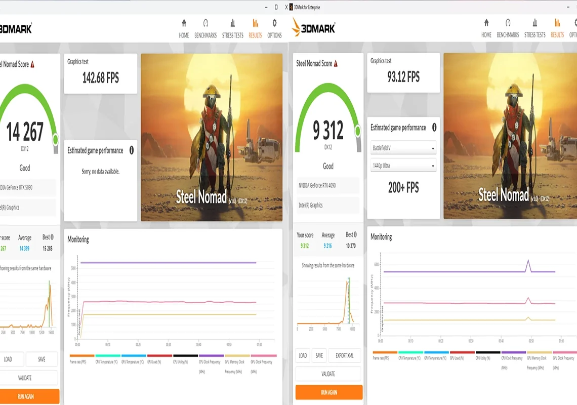577x405 pixels.
Task: Click NVIDIA GeForce RTX 4090 entry
Action: click(327, 185)
